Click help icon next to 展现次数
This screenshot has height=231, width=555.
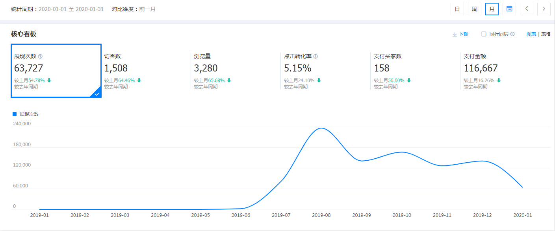(40, 57)
